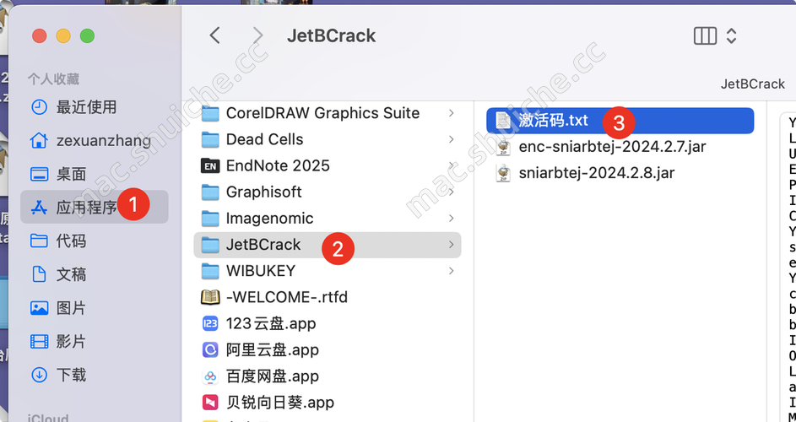The height and width of the screenshot is (422, 796).
Task: Switch view using column view icon
Action: (704, 35)
